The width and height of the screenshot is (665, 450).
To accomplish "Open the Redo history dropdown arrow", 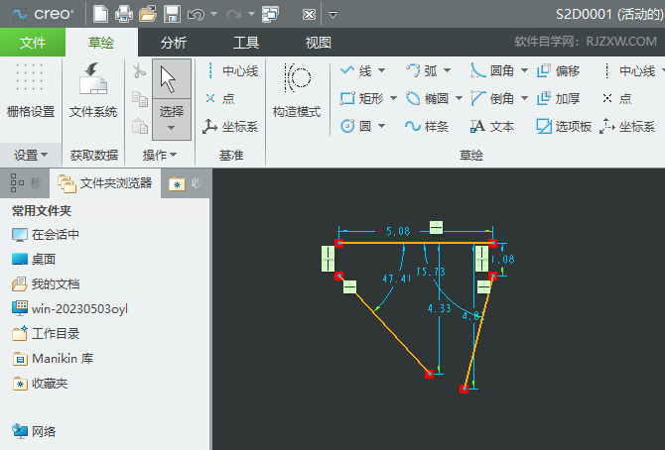I will (x=251, y=15).
